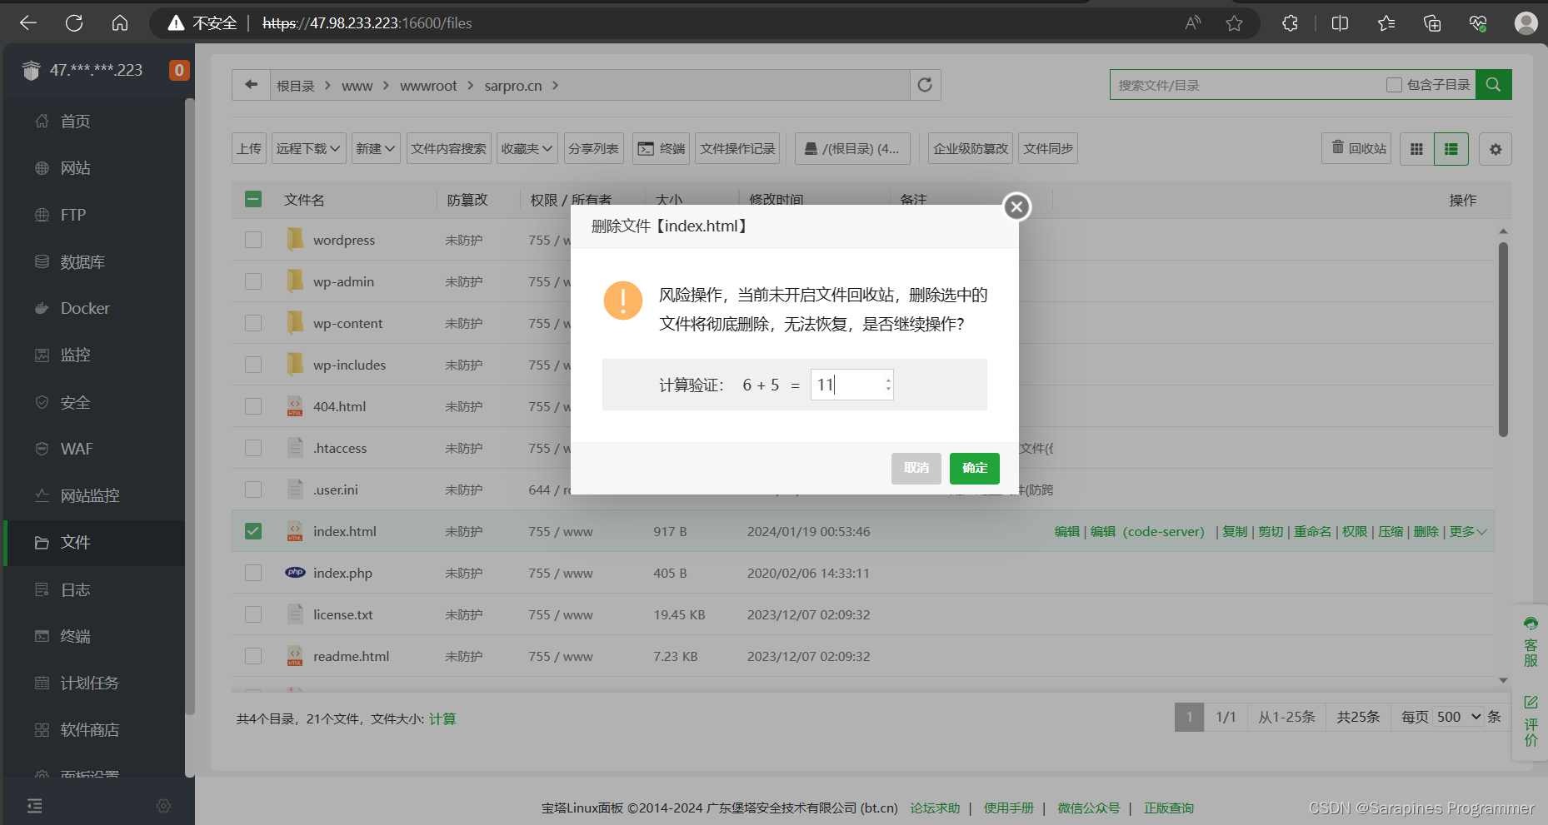This screenshot has width=1548, height=825.
Task: Open Docker in the sidebar
Action: tap(85, 308)
